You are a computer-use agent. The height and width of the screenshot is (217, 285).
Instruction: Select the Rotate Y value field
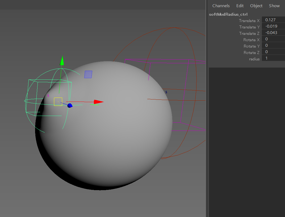click(273, 45)
